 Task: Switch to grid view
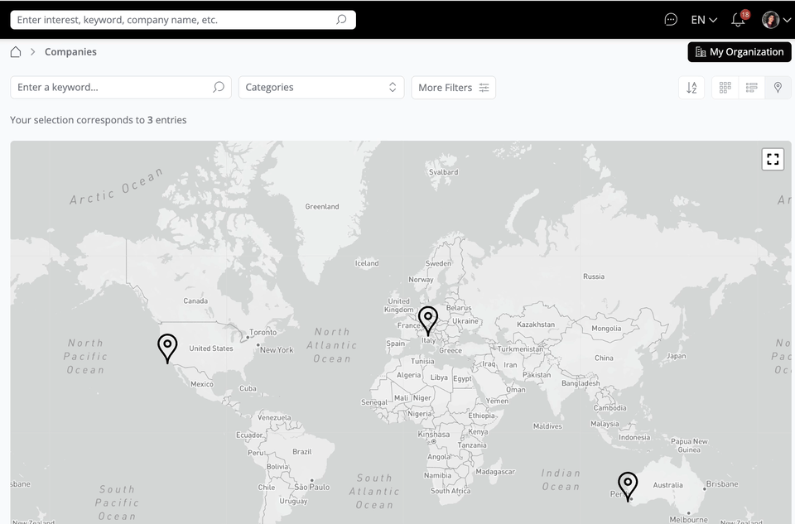[x=725, y=88]
